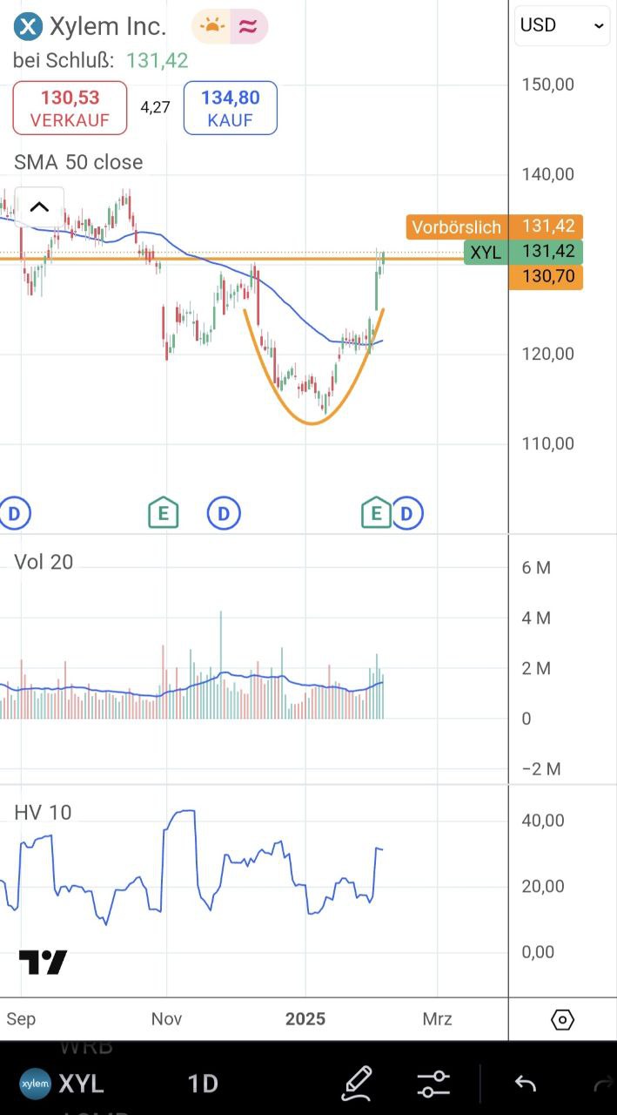Open the USD currency dropdown
The image size is (617, 1115).
pyautogui.click(x=562, y=25)
